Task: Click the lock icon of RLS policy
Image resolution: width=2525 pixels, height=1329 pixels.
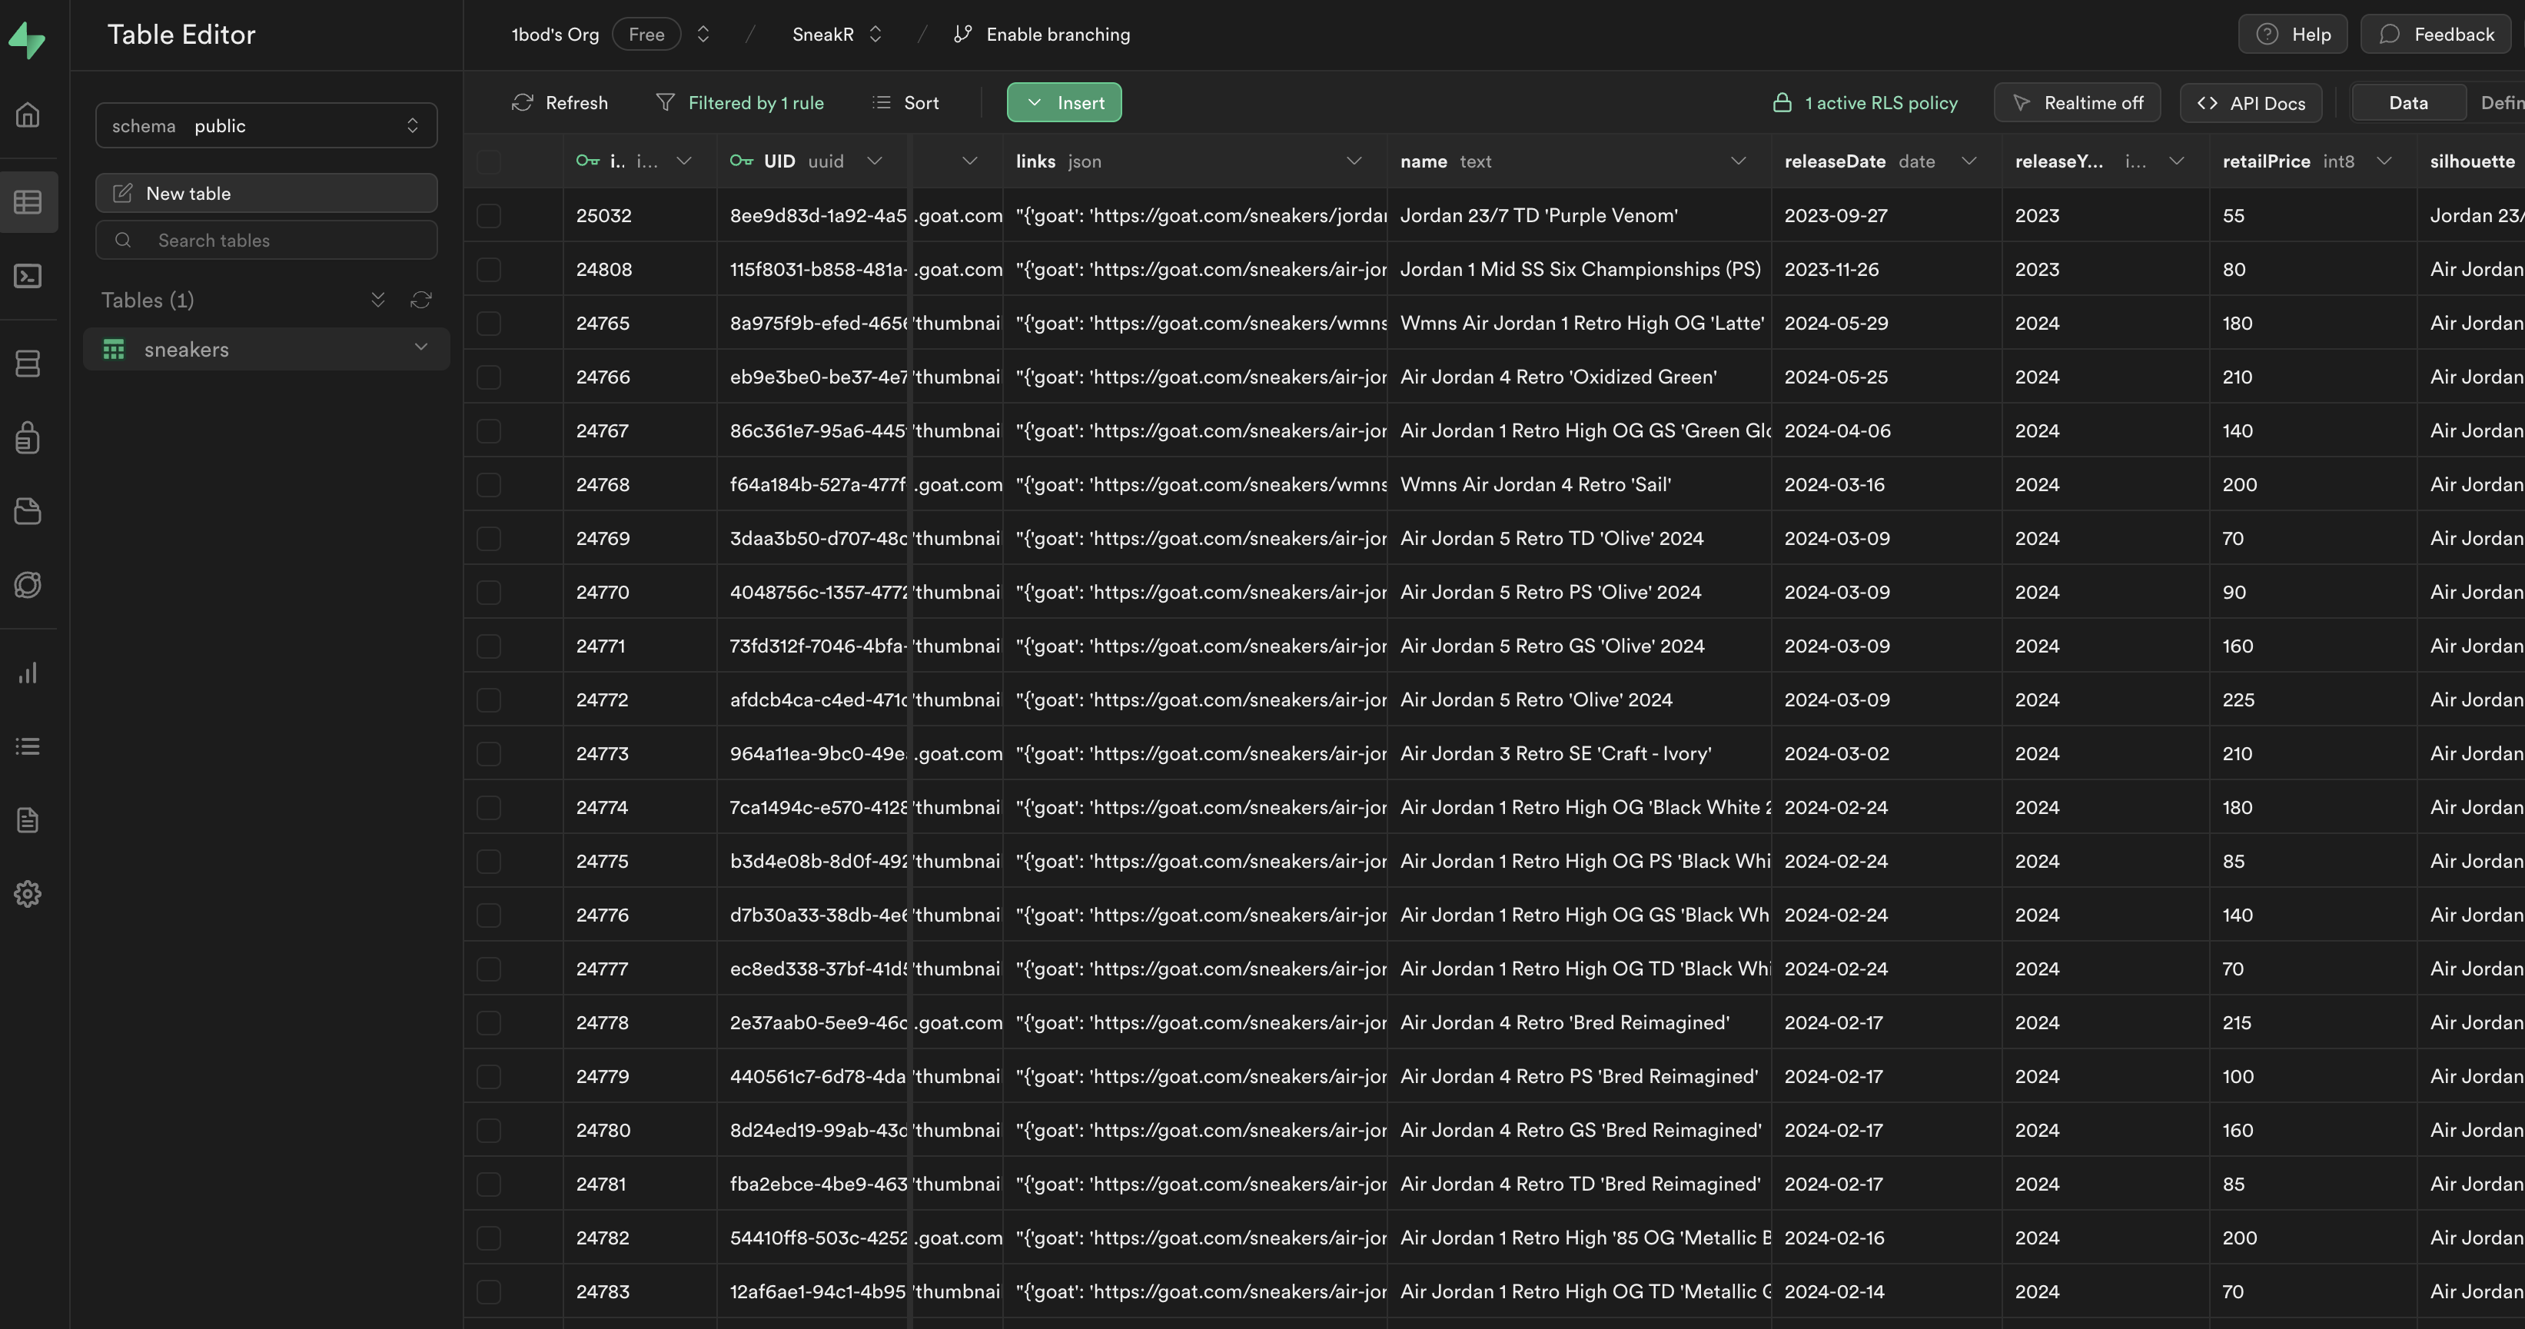Action: [1782, 103]
